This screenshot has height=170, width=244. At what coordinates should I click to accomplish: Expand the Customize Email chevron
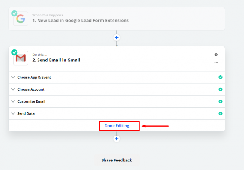tap(13, 101)
